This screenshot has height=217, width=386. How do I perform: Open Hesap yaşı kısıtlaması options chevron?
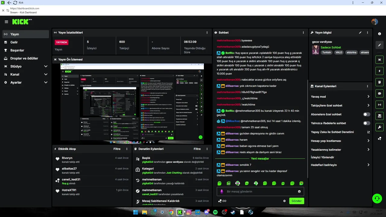tap(369, 141)
